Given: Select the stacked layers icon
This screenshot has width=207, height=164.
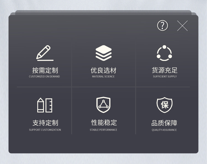Looking at the screenshot, I should tap(104, 53).
